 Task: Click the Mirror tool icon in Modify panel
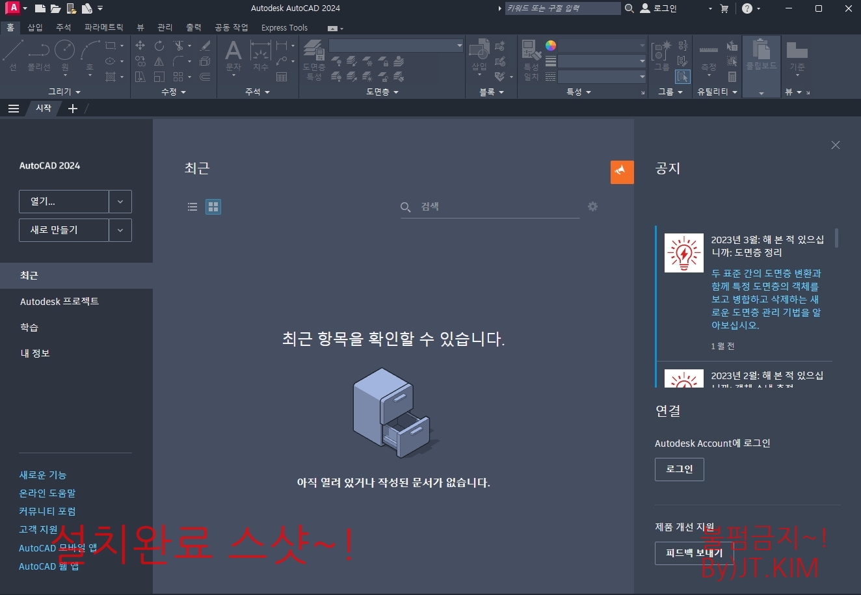(x=159, y=61)
